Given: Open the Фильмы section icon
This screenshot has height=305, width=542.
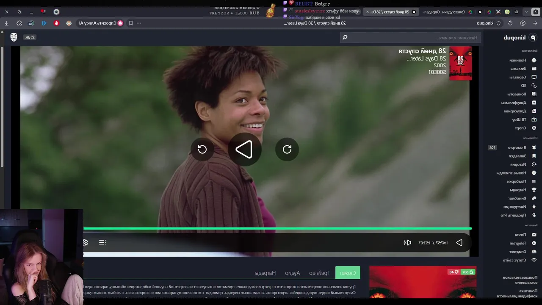Looking at the screenshot, I should pos(534,69).
